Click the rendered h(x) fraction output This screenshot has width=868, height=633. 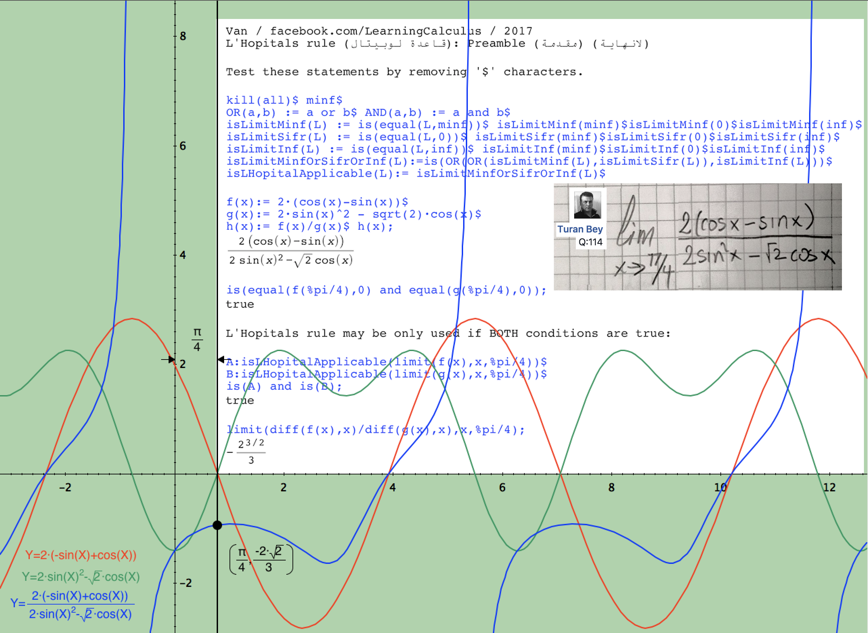tap(291, 251)
